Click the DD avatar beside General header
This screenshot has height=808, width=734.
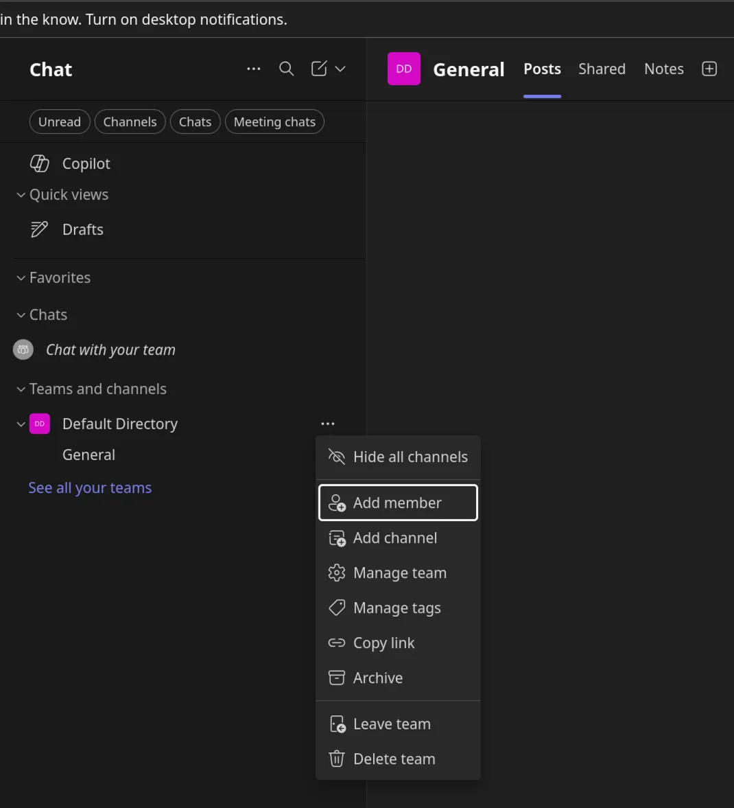pyautogui.click(x=404, y=69)
